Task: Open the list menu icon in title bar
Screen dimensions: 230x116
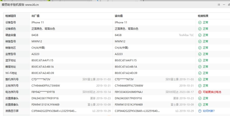Action: pyautogui.click(x=219, y=5)
